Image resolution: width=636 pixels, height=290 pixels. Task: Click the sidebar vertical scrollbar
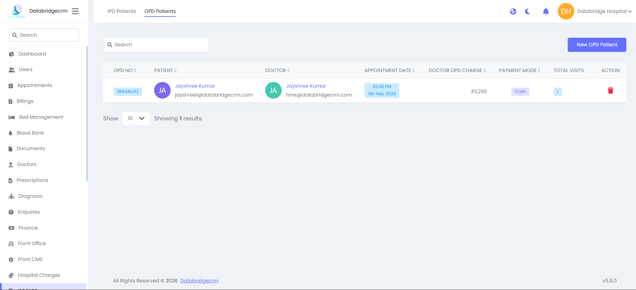pyautogui.click(x=87, y=113)
